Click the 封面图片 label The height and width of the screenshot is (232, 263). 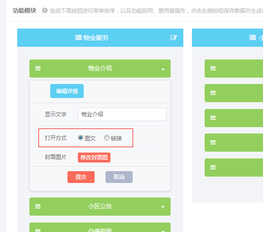point(56,157)
